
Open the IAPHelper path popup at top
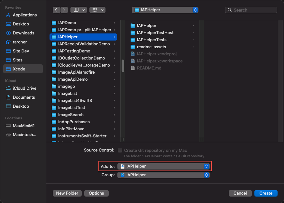coord(165,10)
